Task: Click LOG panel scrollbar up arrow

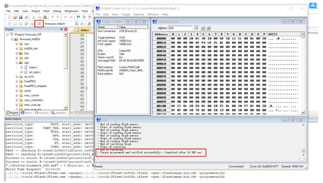Action: click(303, 125)
